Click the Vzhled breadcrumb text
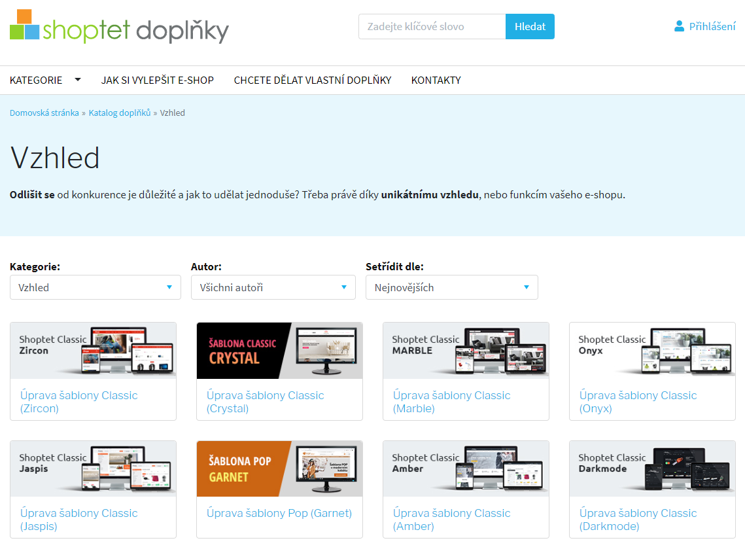Viewport: 745px width, 549px height. (173, 113)
